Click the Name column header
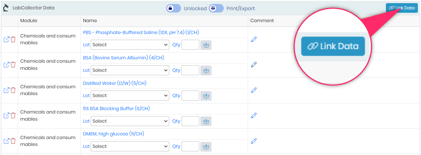 click(x=90, y=20)
